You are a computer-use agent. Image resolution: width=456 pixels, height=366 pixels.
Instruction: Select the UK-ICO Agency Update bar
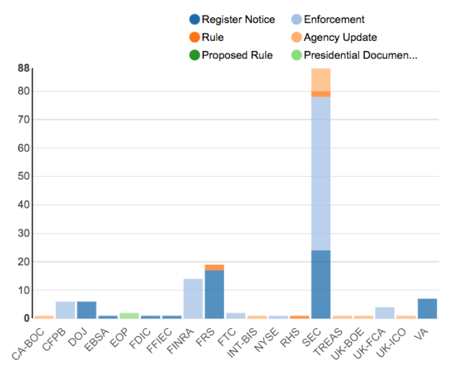[406, 317]
